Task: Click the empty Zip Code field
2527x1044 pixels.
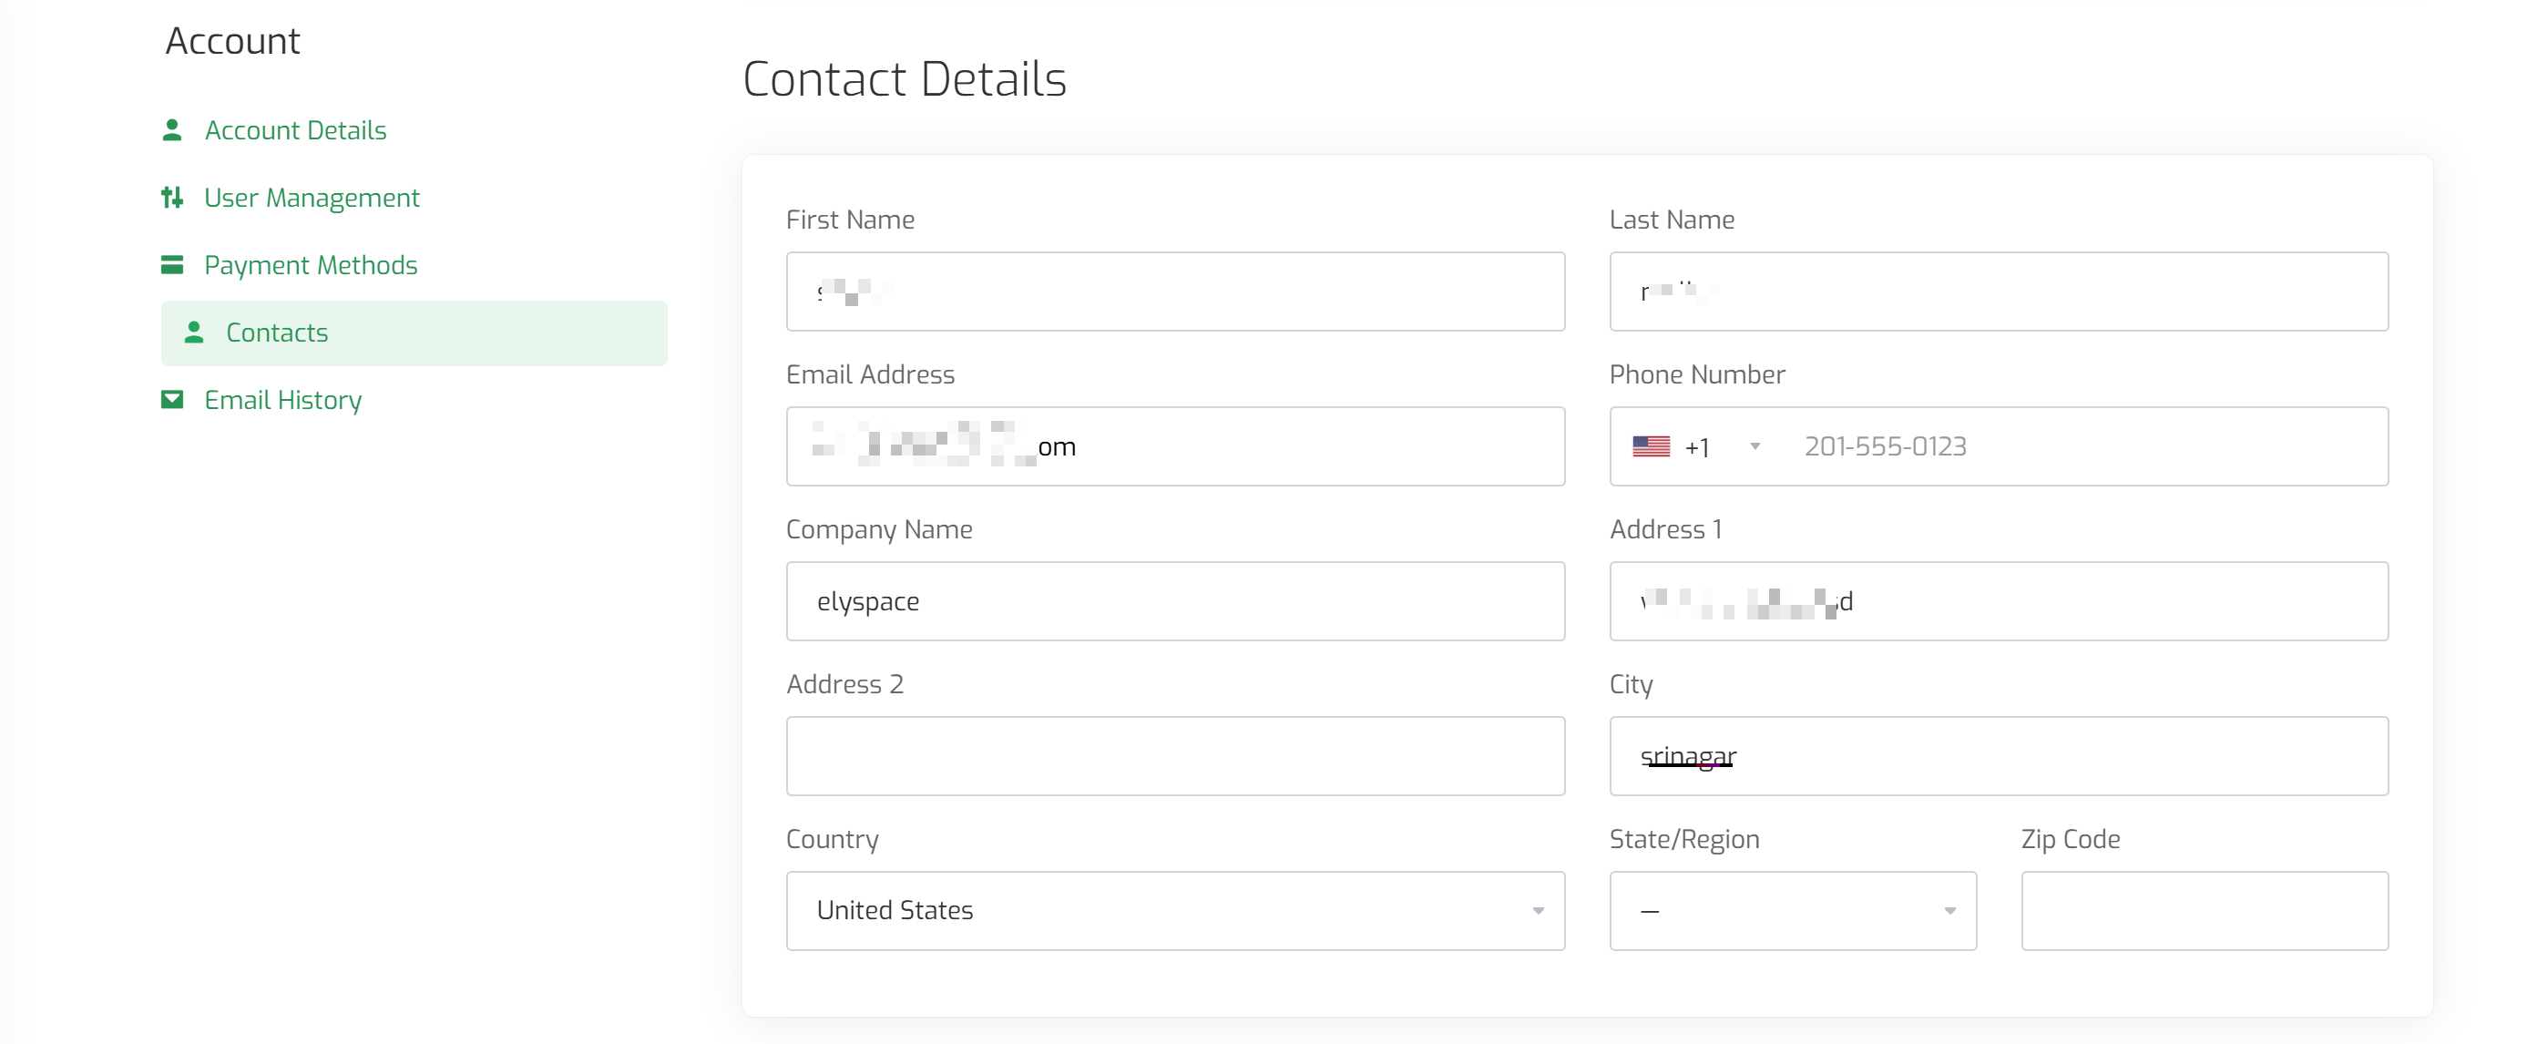Action: point(2205,911)
